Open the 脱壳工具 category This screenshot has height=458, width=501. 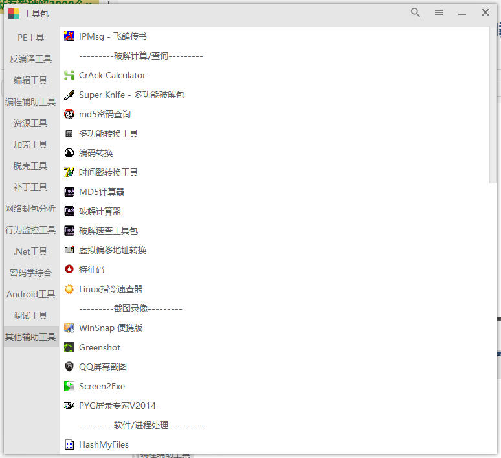30,166
